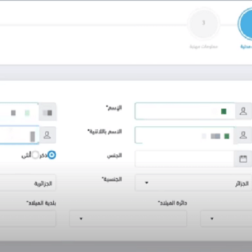The image size is (252, 252).
Task: Open the الجزائر country dropdown
Action: [193, 183]
